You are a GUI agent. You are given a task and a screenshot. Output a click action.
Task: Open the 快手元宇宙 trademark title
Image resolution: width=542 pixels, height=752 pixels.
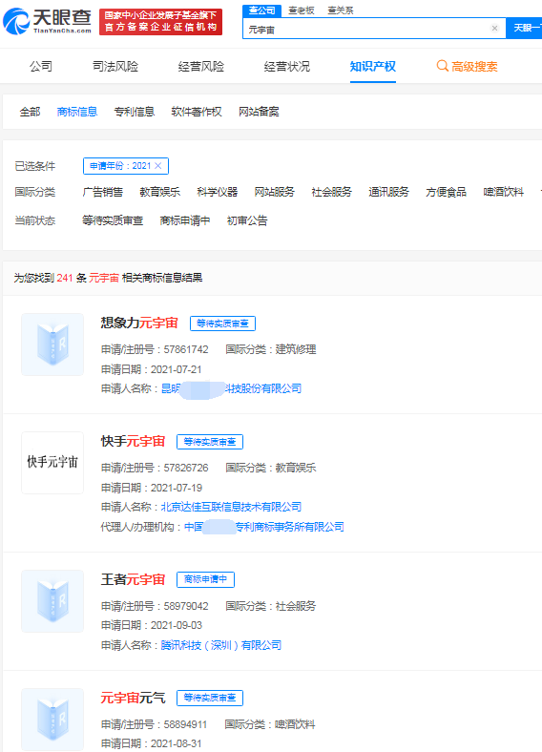pyautogui.click(x=133, y=441)
